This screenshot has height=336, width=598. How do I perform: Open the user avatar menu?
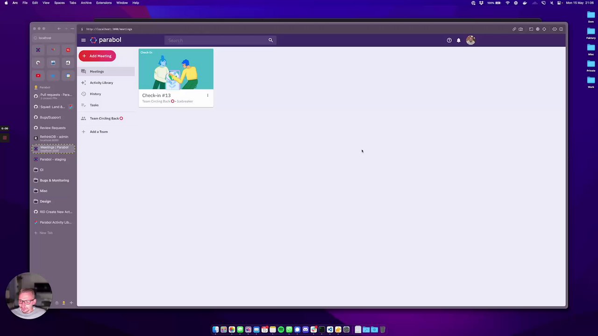(x=470, y=40)
